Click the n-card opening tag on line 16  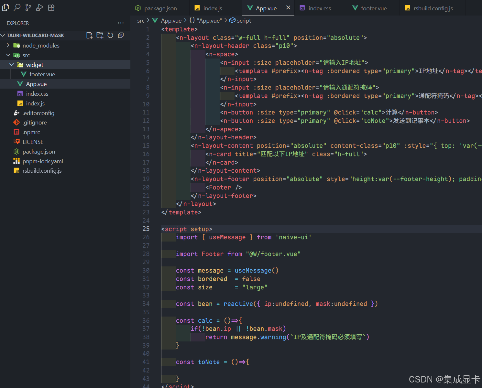click(x=286, y=154)
